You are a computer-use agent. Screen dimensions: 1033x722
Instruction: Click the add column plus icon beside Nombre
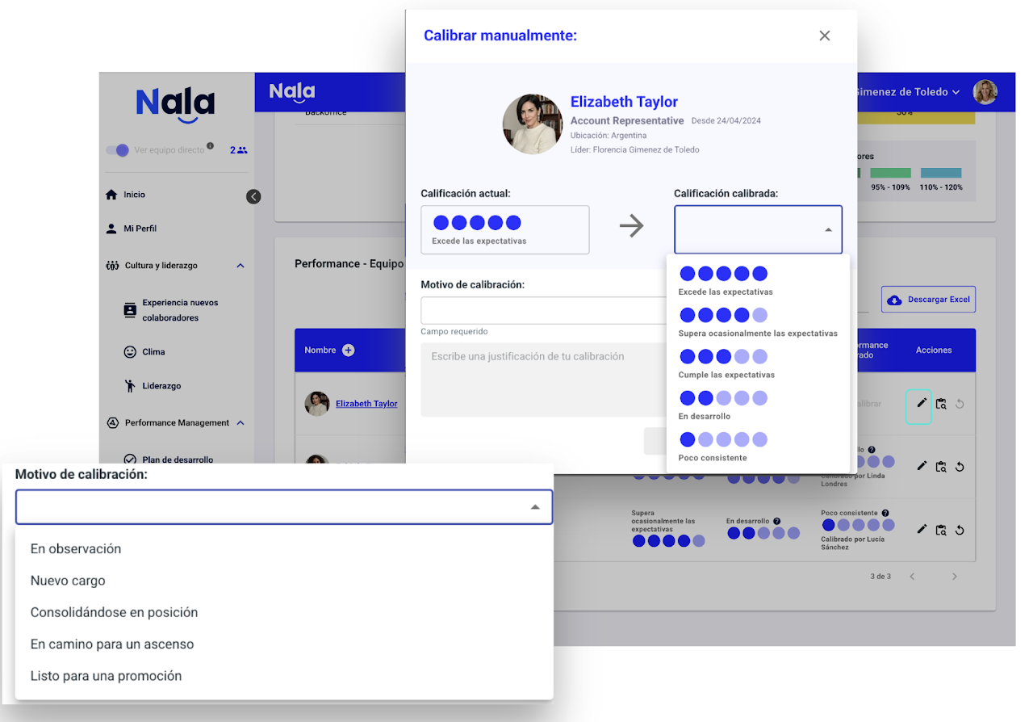pyautogui.click(x=349, y=350)
